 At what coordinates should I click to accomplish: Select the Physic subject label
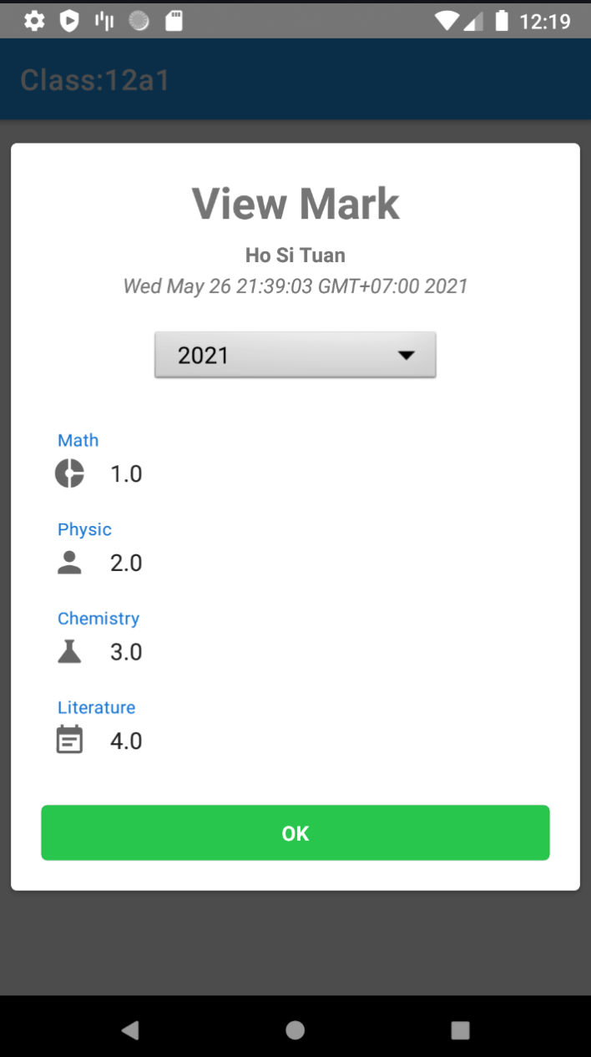pos(84,528)
